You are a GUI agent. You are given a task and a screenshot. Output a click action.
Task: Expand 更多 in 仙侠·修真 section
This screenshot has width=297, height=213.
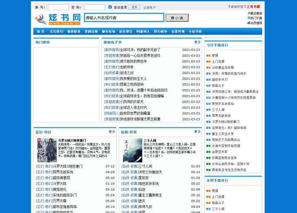tap(197, 132)
